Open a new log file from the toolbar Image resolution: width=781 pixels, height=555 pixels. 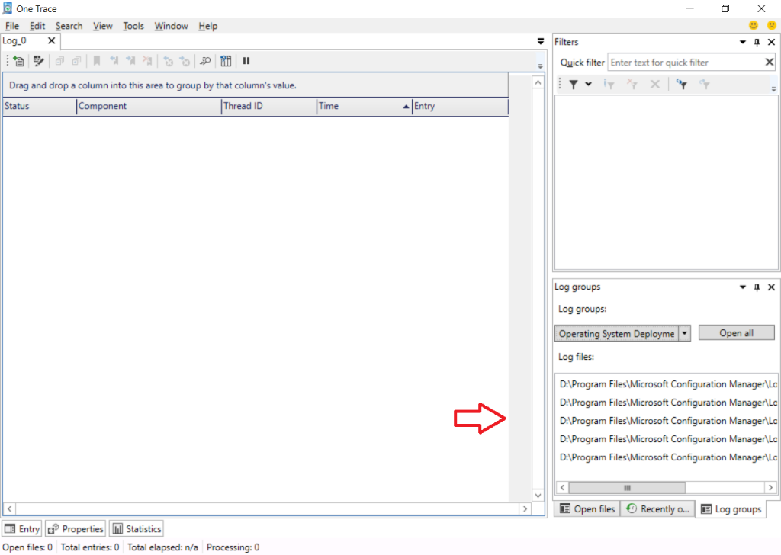[19, 61]
